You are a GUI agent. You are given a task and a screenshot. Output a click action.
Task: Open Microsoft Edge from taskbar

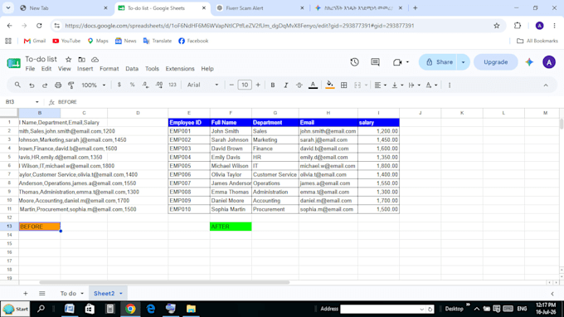[x=150, y=309]
